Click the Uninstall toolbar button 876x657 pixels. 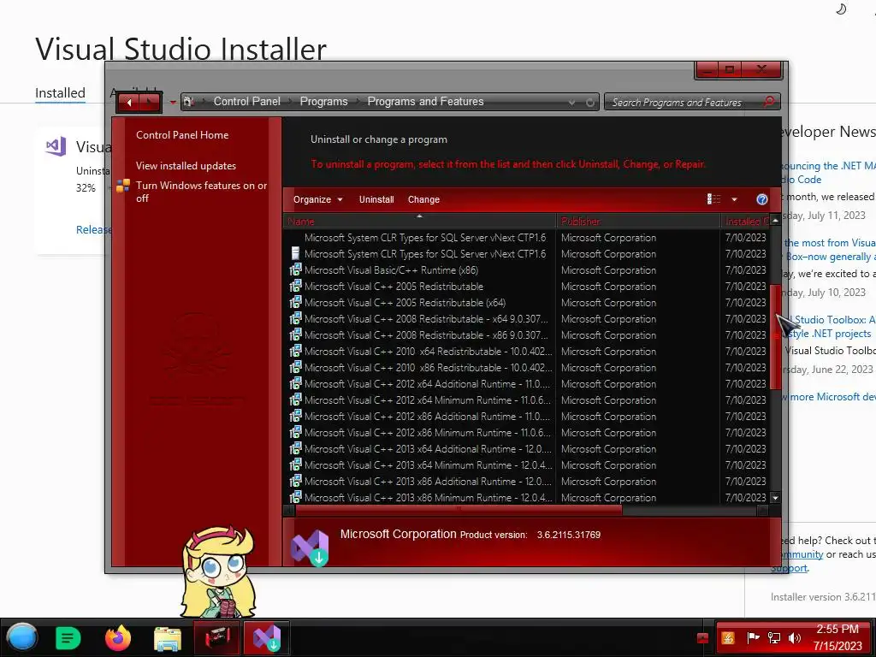coord(376,199)
